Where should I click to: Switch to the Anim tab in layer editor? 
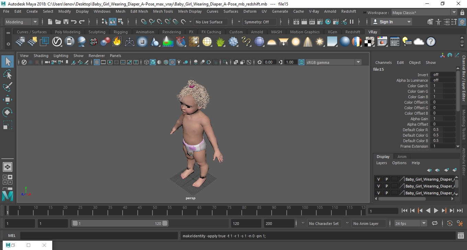click(x=402, y=157)
